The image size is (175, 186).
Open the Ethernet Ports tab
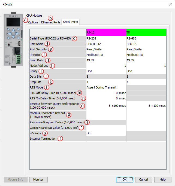tap(51, 22)
